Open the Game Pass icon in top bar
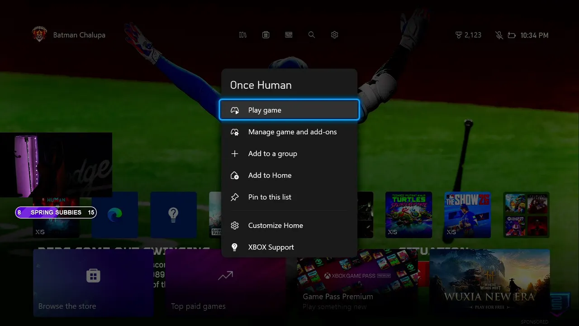579x326 pixels. (x=289, y=35)
